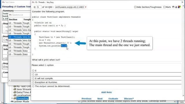Click the Questions List window title icon
Viewport: 185px width, 104px height.
(x=10, y=15)
